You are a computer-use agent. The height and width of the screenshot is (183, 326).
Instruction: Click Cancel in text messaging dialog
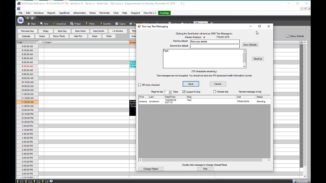tap(218, 84)
